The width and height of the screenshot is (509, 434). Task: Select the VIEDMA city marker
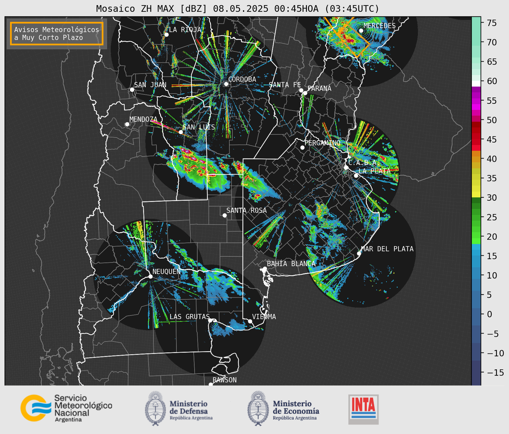coord(250,321)
